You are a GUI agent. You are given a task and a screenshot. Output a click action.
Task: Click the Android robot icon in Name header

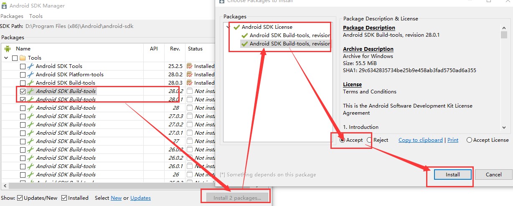tap(7, 49)
